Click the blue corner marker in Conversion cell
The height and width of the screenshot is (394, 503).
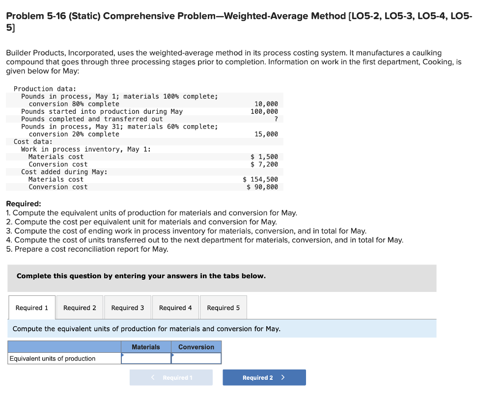[173, 355]
